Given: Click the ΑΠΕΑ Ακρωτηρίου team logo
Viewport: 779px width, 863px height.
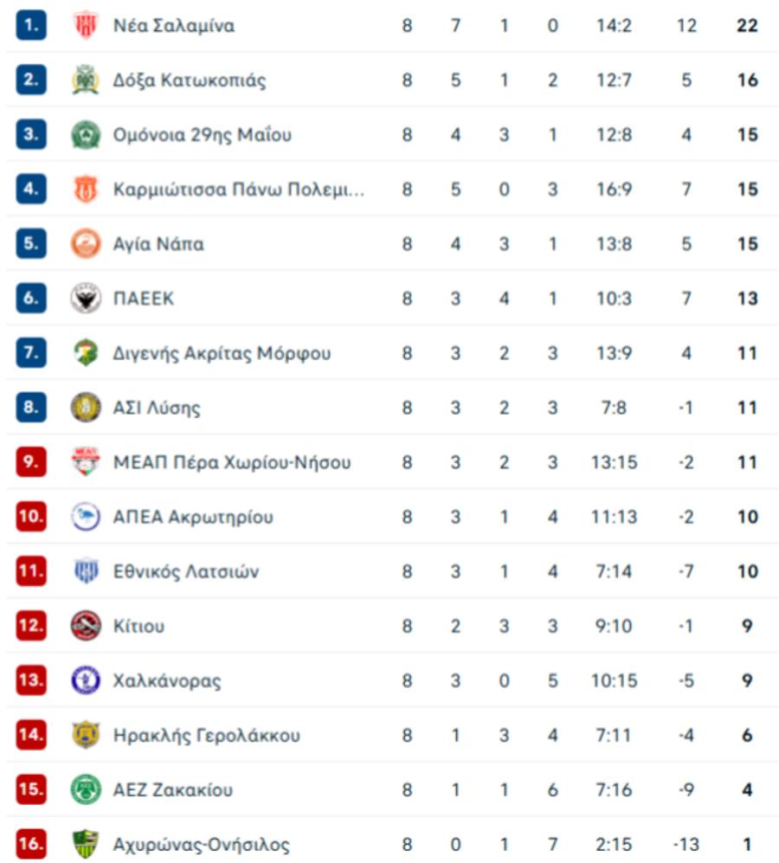Looking at the screenshot, I should point(85,517).
